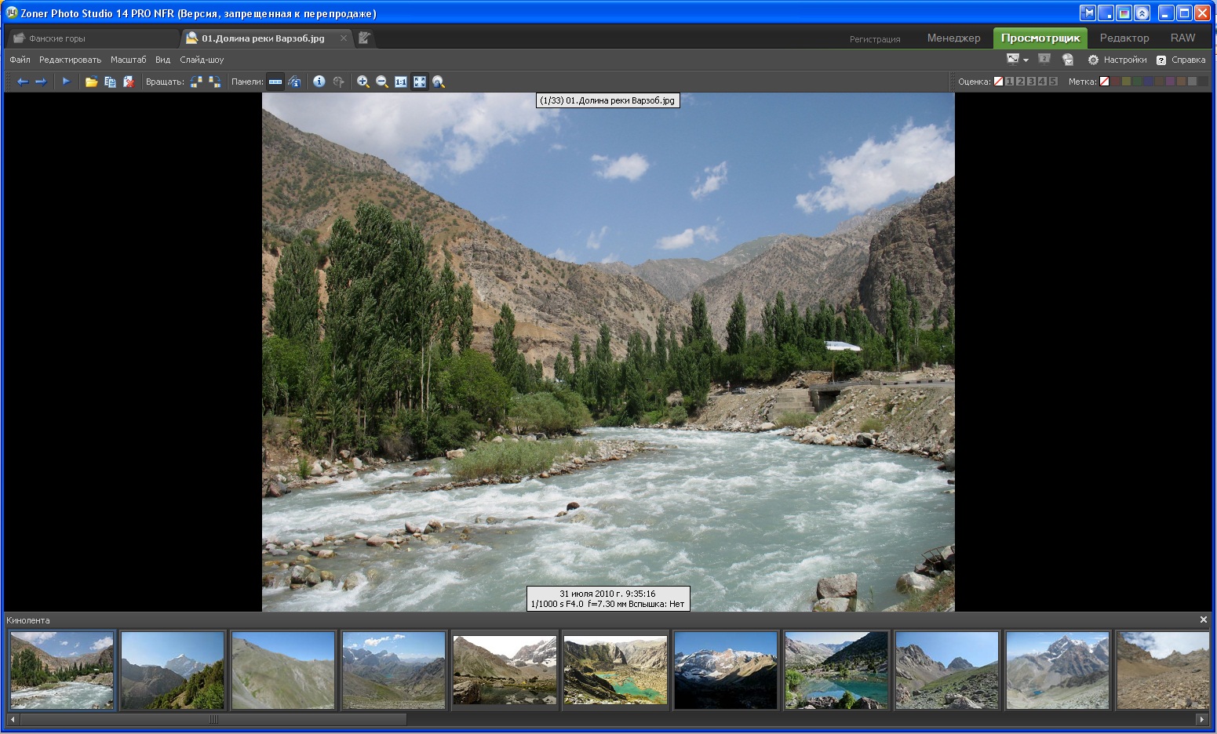Zoom out with the minus magnifier icon
The image size is (1217, 734).
(382, 82)
